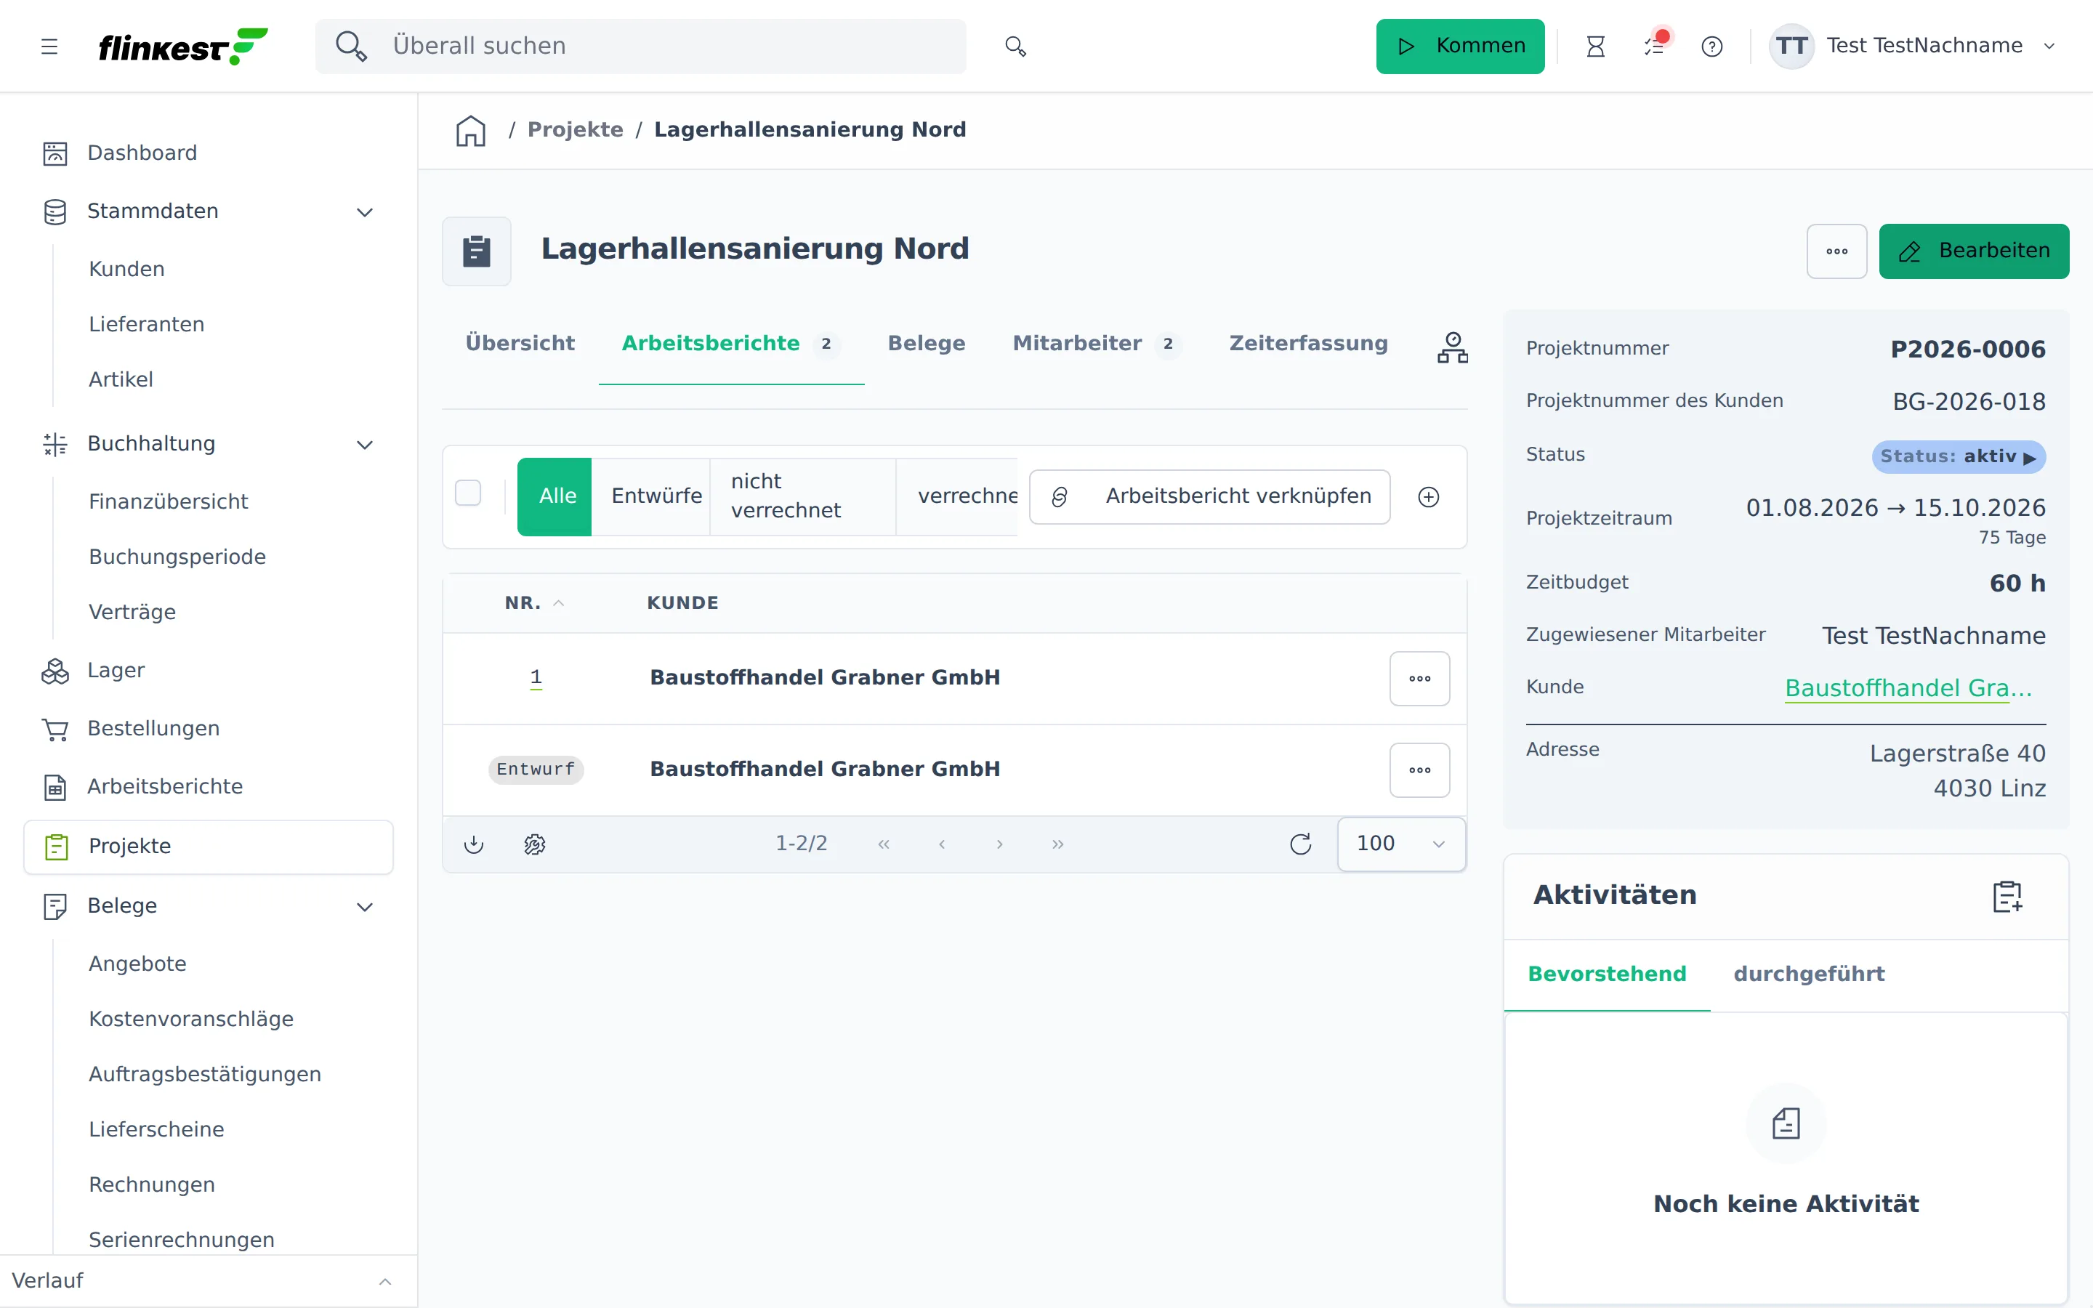Change status via Status: aktiv badge
The width and height of the screenshot is (2093, 1308).
tap(1958, 457)
